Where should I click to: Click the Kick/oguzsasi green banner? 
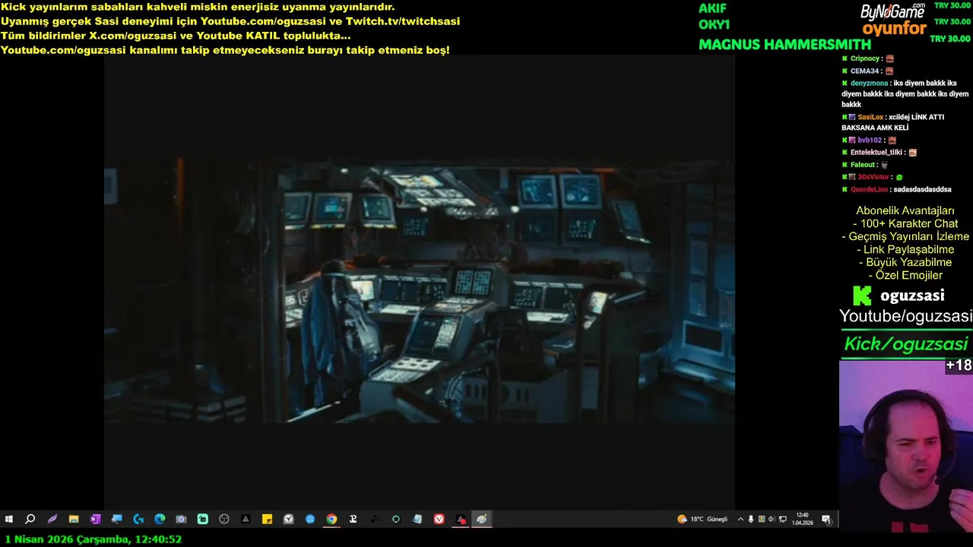click(906, 343)
